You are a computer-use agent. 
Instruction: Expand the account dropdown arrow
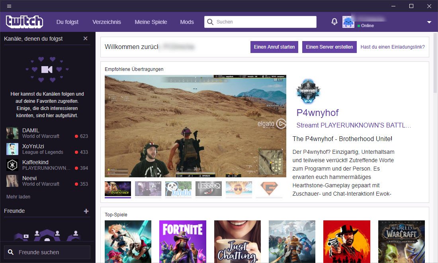click(429, 22)
